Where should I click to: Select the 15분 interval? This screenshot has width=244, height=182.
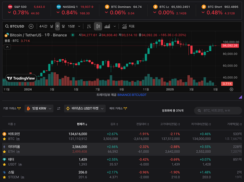(71, 26)
